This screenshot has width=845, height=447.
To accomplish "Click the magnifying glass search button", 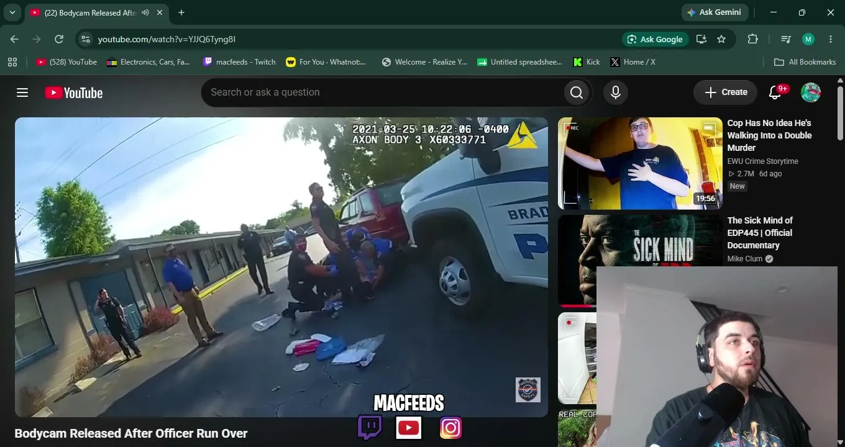I will pos(577,93).
